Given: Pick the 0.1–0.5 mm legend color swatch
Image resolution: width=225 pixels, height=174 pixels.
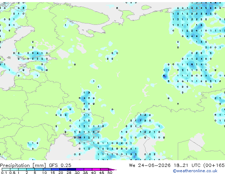Looking at the screenshot, I should pyautogui.click(x=6, y=169).
